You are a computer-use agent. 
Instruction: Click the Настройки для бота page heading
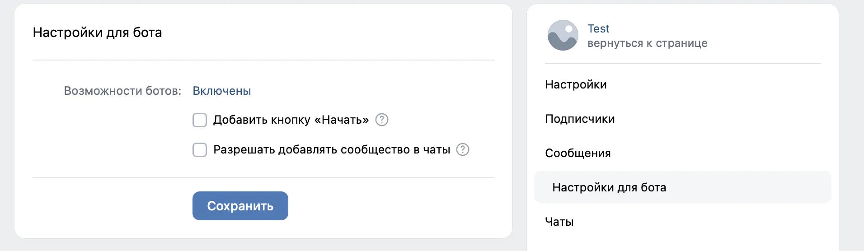click(97, 33)
